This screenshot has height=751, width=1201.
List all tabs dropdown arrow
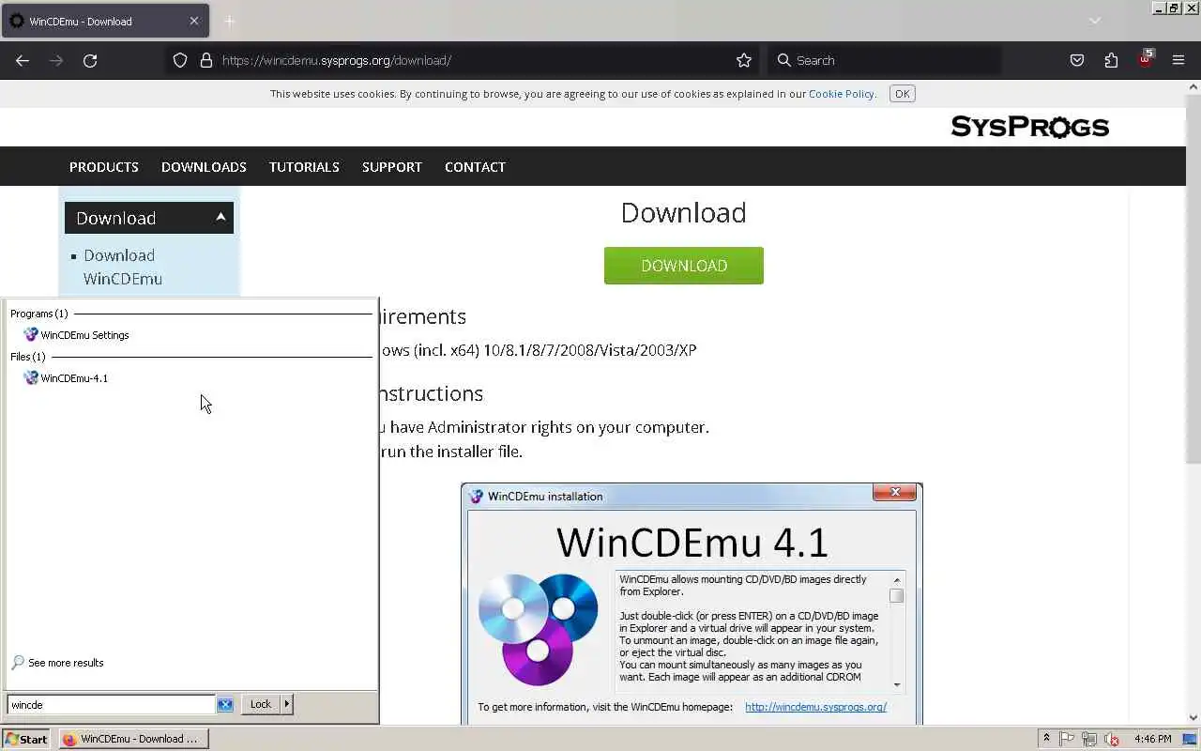point(1095,21)
